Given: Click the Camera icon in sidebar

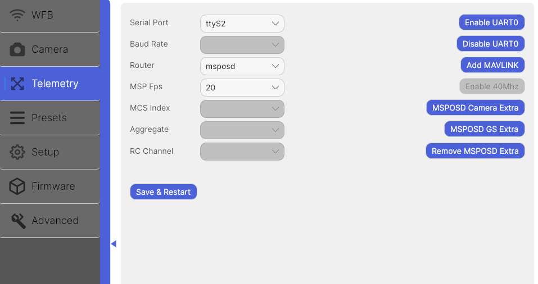Looking at the screenshot, I should click(x=17, y=49).
